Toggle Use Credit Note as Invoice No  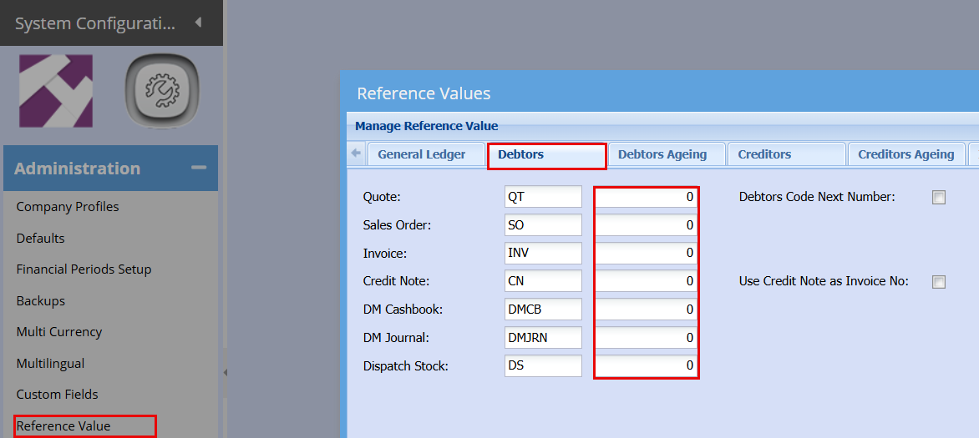pyautogui.click(x=939, y=282)
